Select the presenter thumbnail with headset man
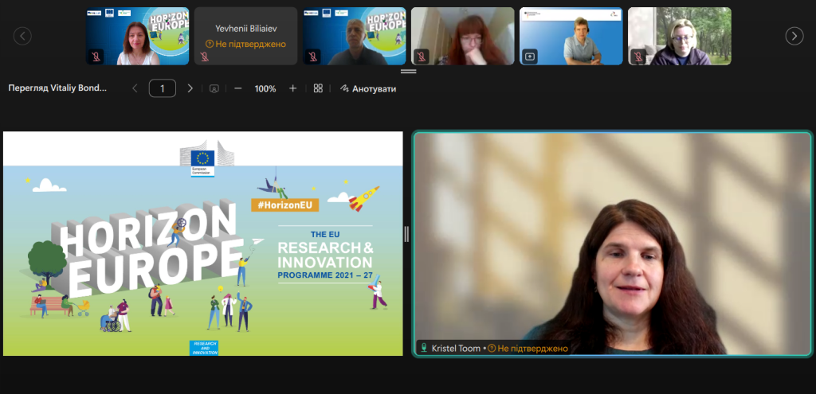The width and height of the screenshot is (816, 394). click(x=571, y=36)
